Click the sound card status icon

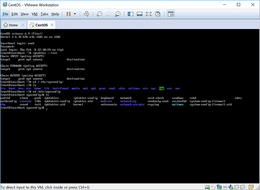(x=231, y=187)
